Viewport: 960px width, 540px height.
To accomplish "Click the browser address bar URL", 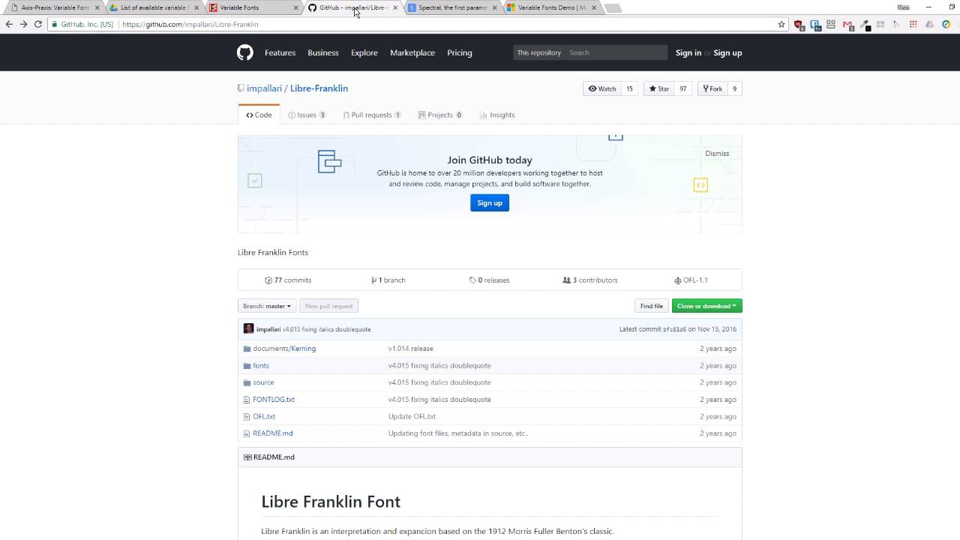I will pos(190,24).
